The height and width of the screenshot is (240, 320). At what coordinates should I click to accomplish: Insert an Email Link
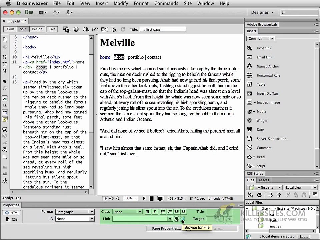264,57
